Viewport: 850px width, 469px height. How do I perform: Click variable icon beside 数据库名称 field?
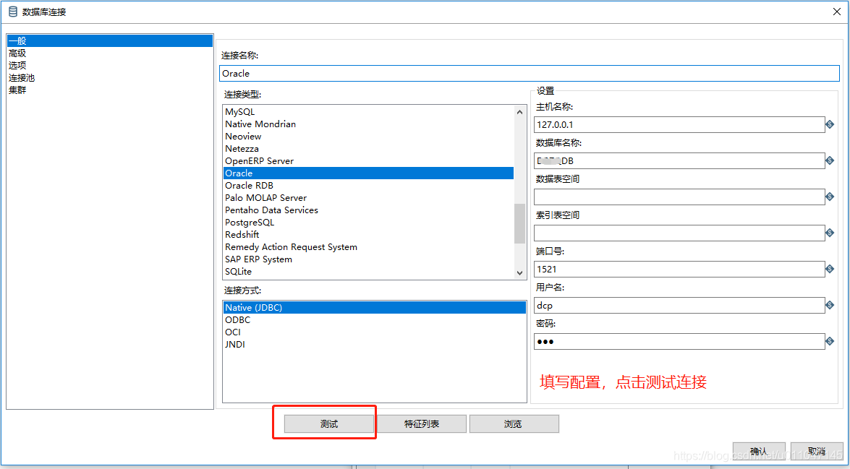[x=830, y=161]
